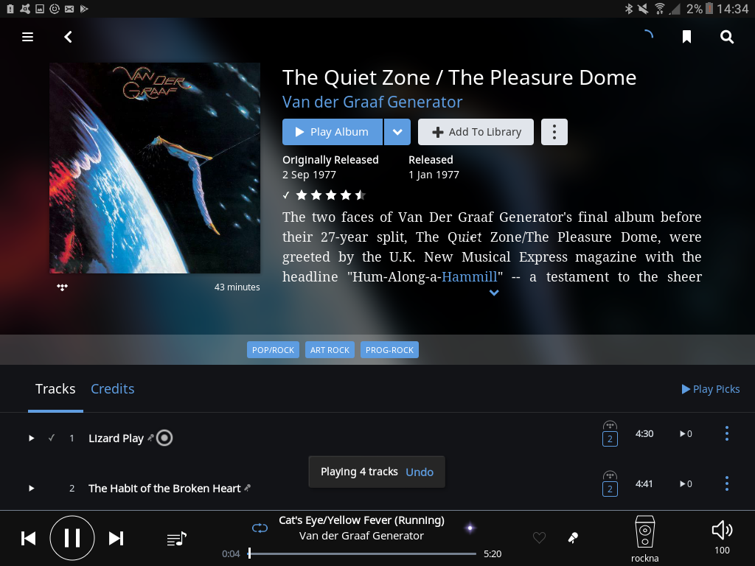Open the hamburger navigation menu
755x566 pixels.
tap(27, 37)
